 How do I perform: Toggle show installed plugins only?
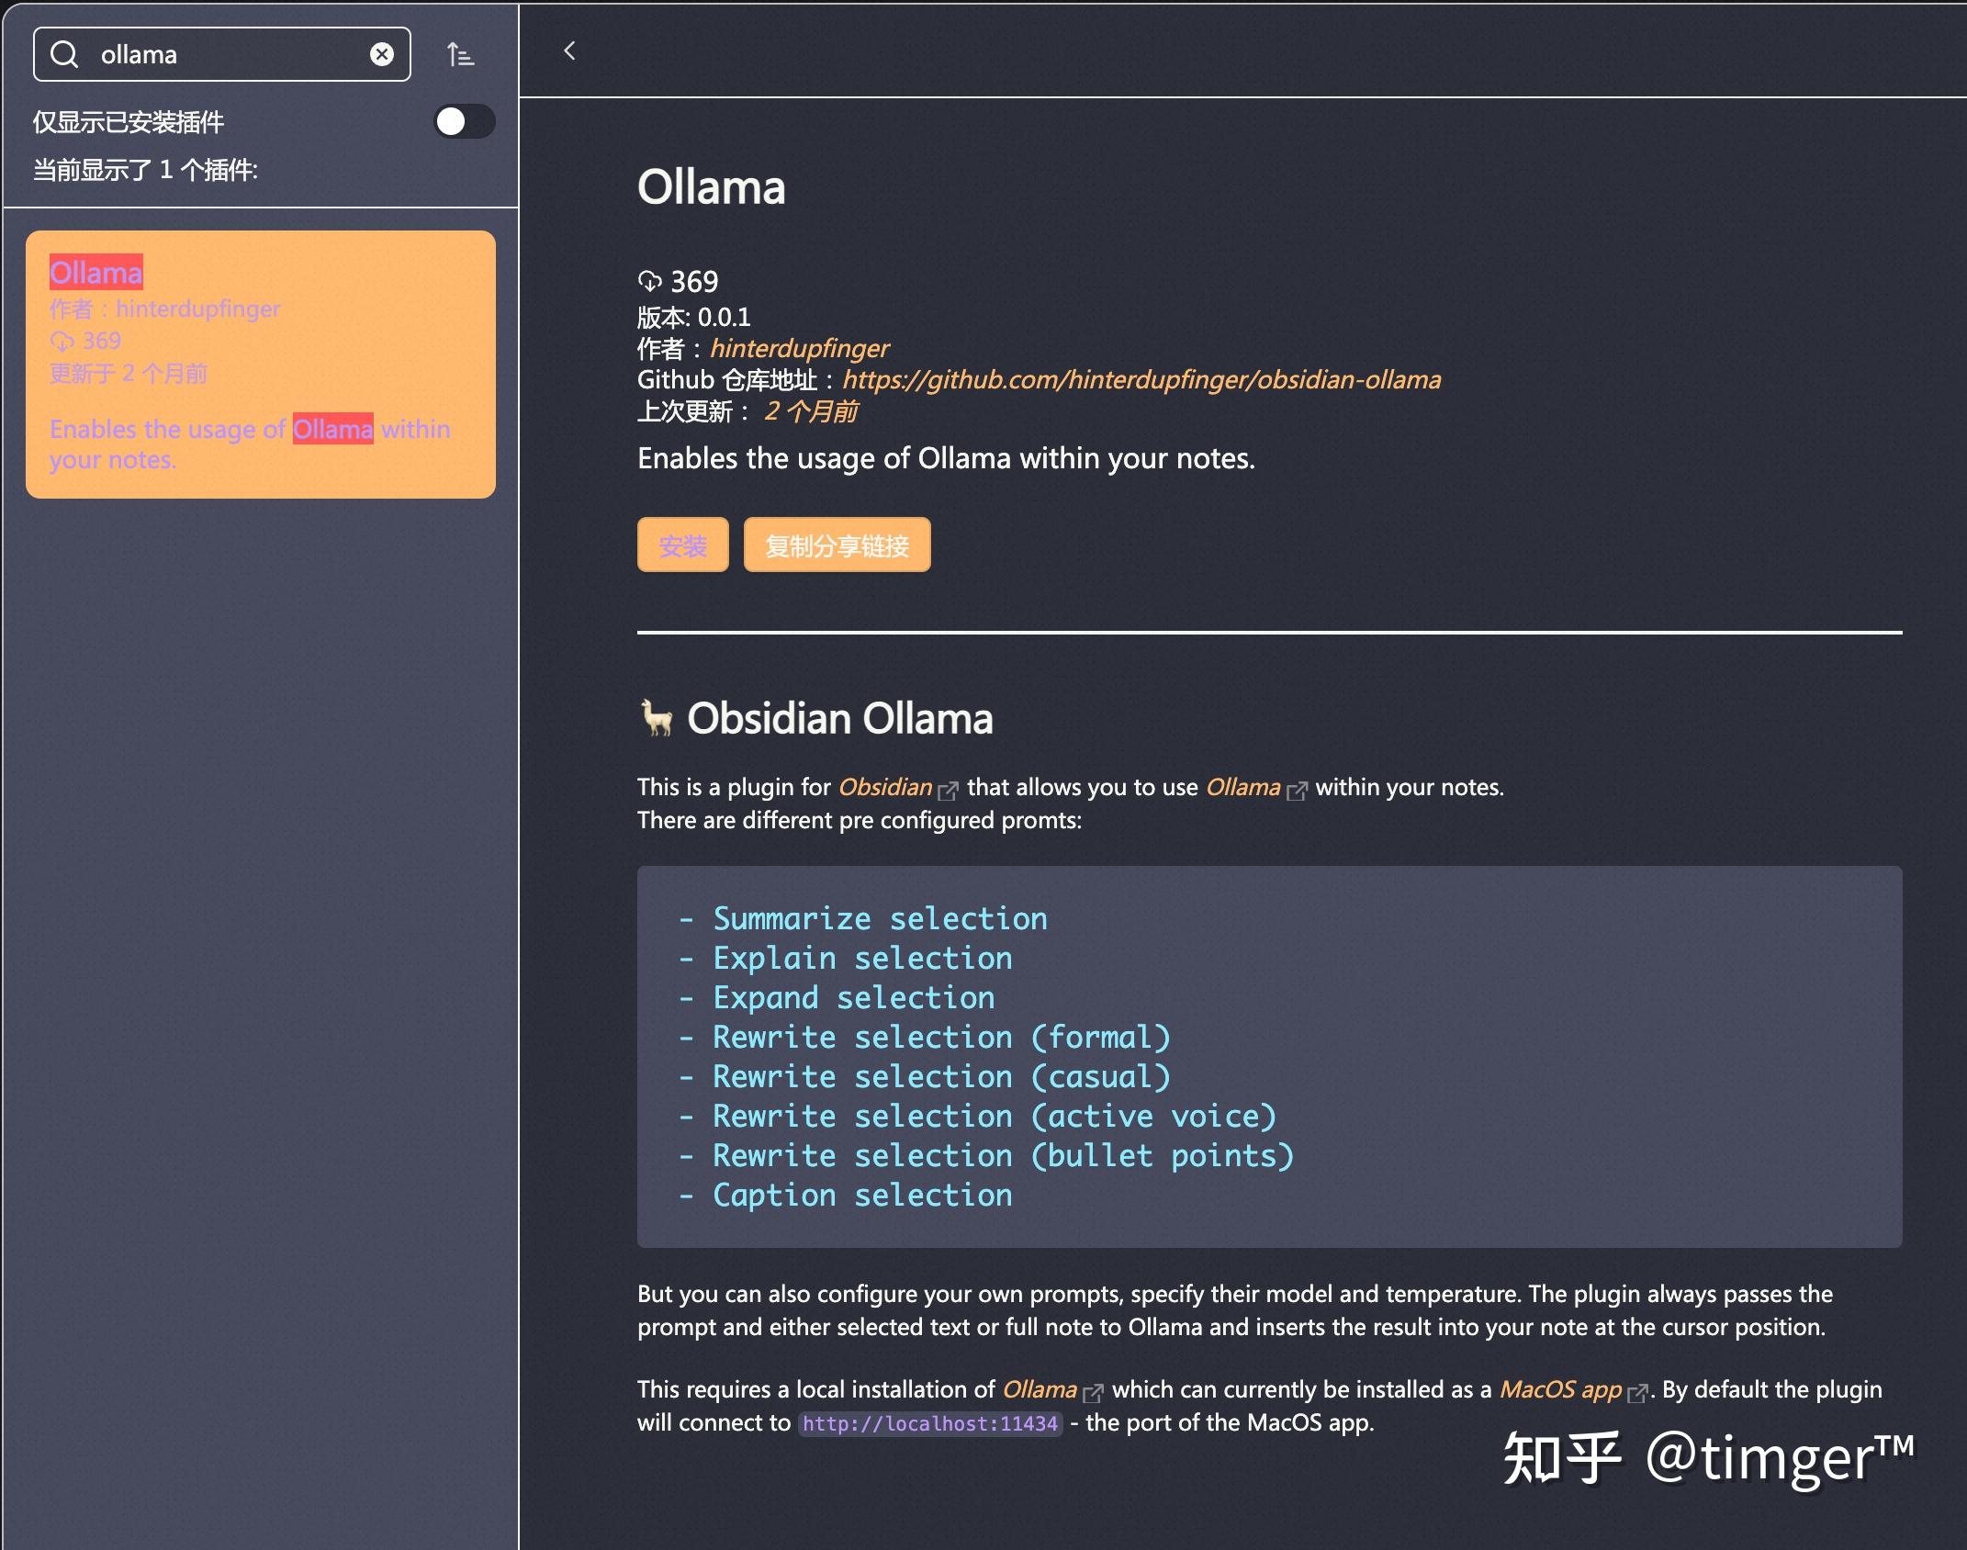tap(464, 121)
